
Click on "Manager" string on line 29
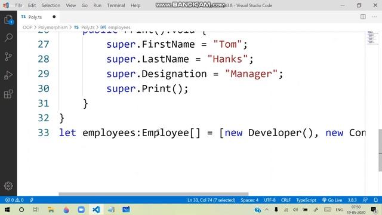coord(251,74)
